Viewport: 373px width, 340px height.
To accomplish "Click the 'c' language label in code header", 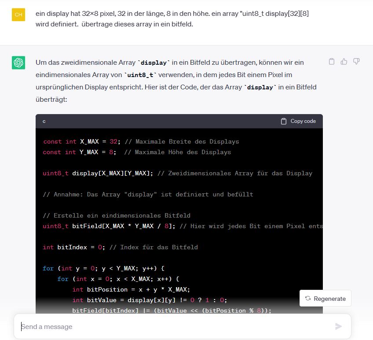I will [44, 121].
